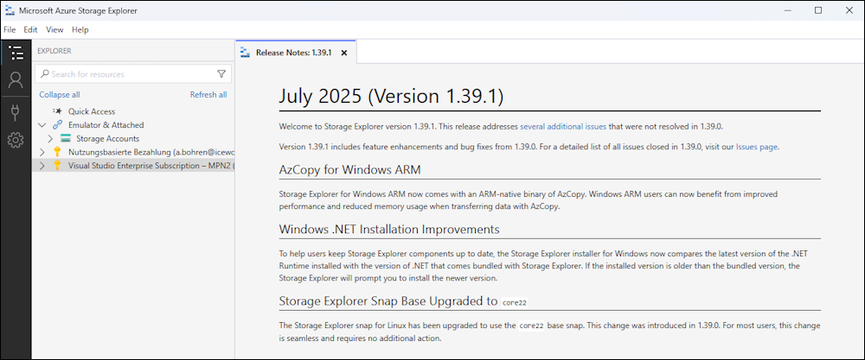This screenshot has width=865, height=360.
Task: Collapse the Emulator & Attached node
Action: [x=42, y=125]
